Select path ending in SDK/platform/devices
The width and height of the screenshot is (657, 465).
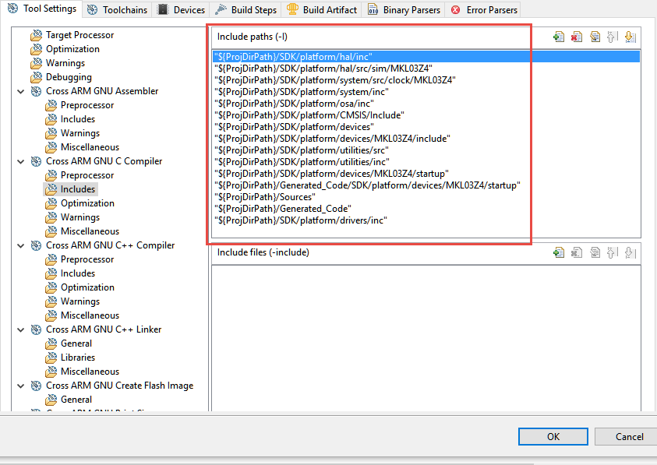coord(426,127)
